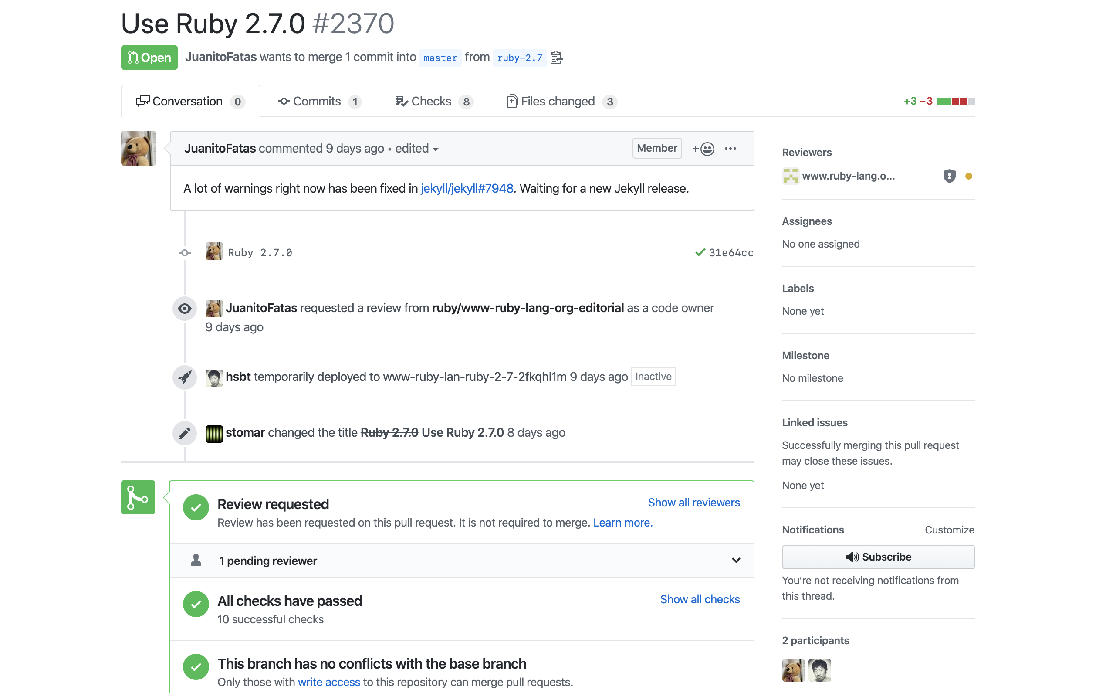Click the '+3 −3' diff count
Viewport: 1116px width, 693px height.
coord(918,101)
